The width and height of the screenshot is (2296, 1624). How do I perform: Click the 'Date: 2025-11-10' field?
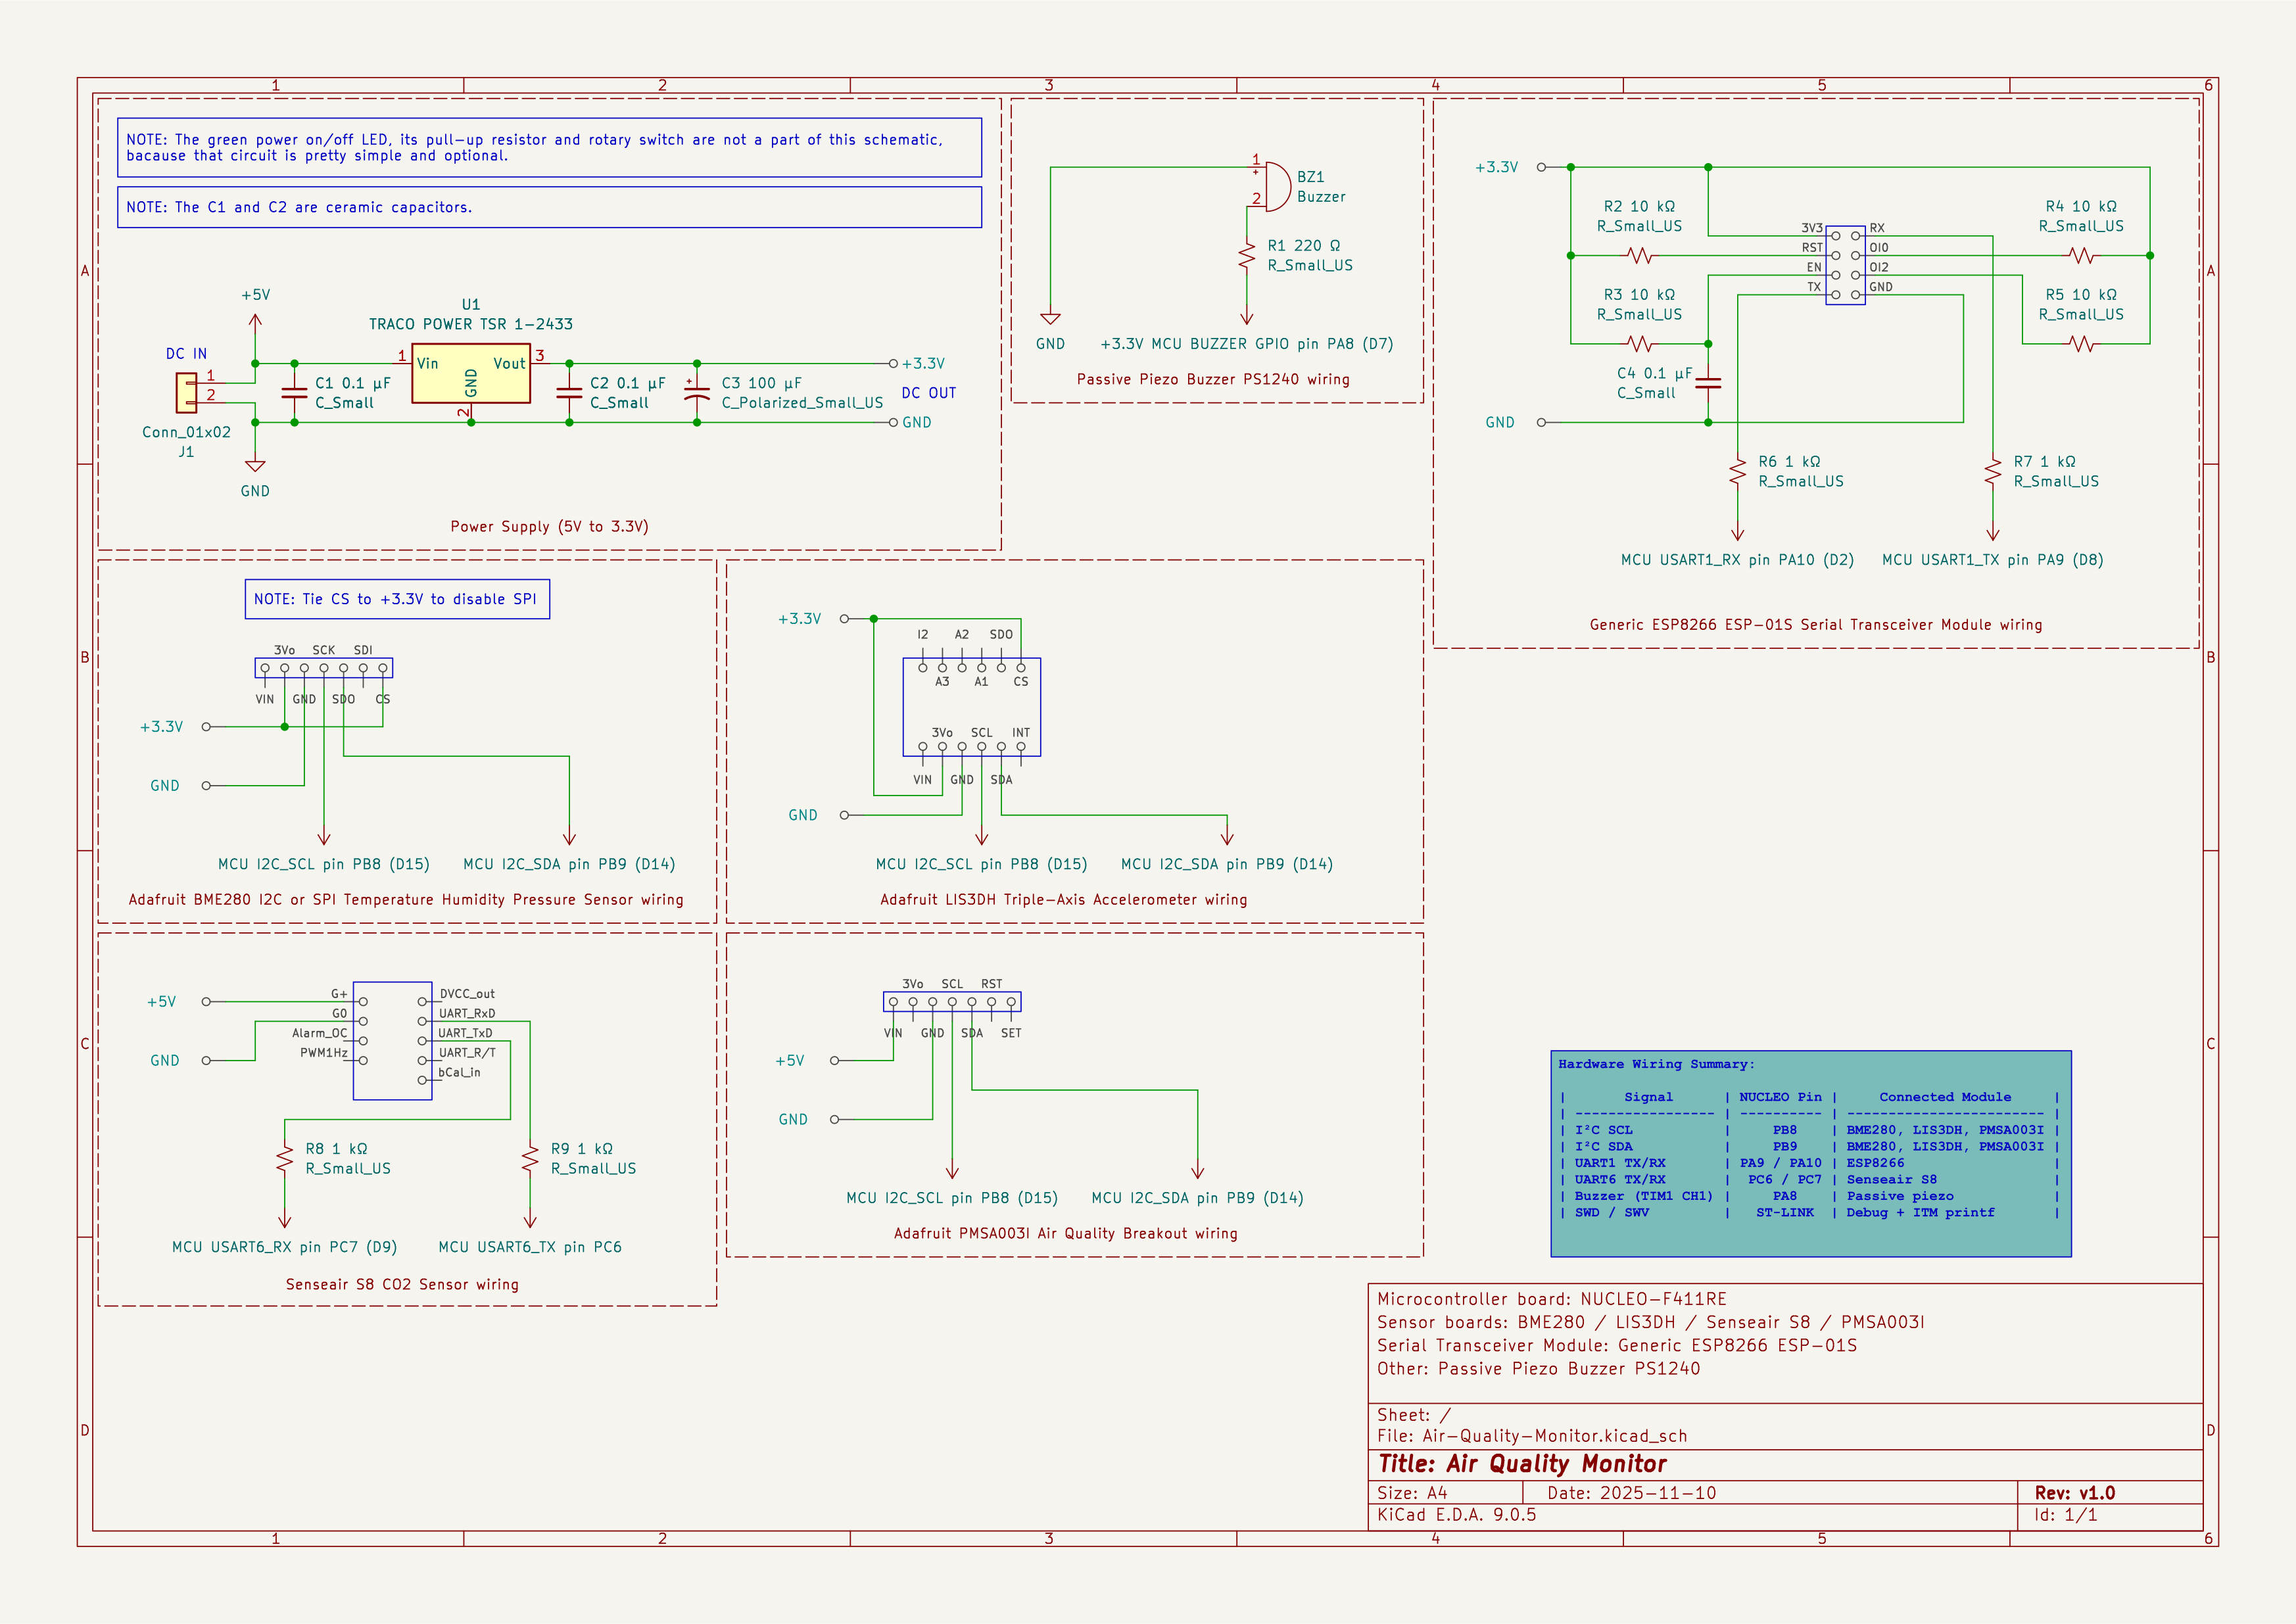click(x=1632, y=1493)
